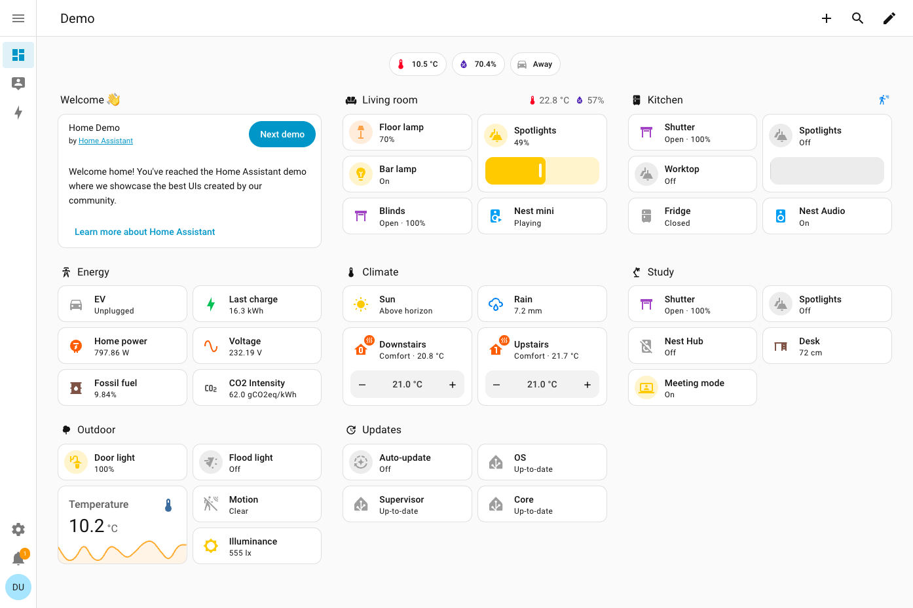The height and width of the screenshot is (608, 913).
Task: Open the Core Up-to-date tile
Action: coord(542,504)
